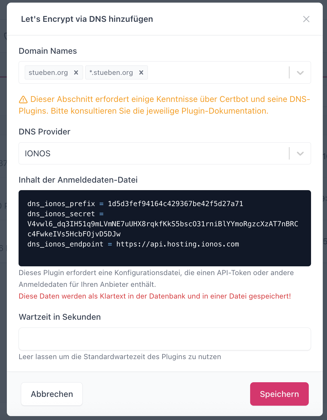
Task: Click the dns_ionos_secret key name
Action: pos(61,214)
